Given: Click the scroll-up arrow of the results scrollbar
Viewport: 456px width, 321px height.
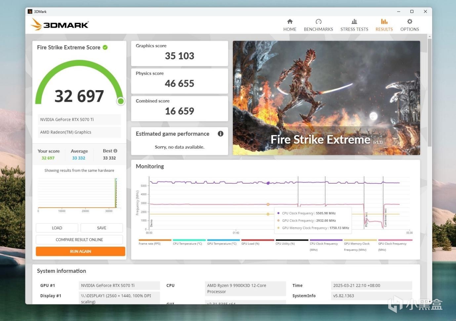Looking at the screenshot, I should click(x=430, y=36).
